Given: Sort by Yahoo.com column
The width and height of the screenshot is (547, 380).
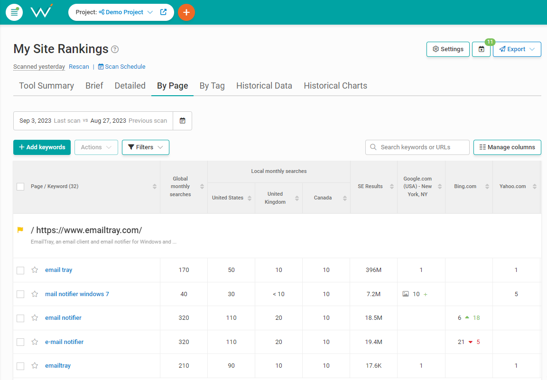Looking at the screenshot, I should (x=535, y=186).
